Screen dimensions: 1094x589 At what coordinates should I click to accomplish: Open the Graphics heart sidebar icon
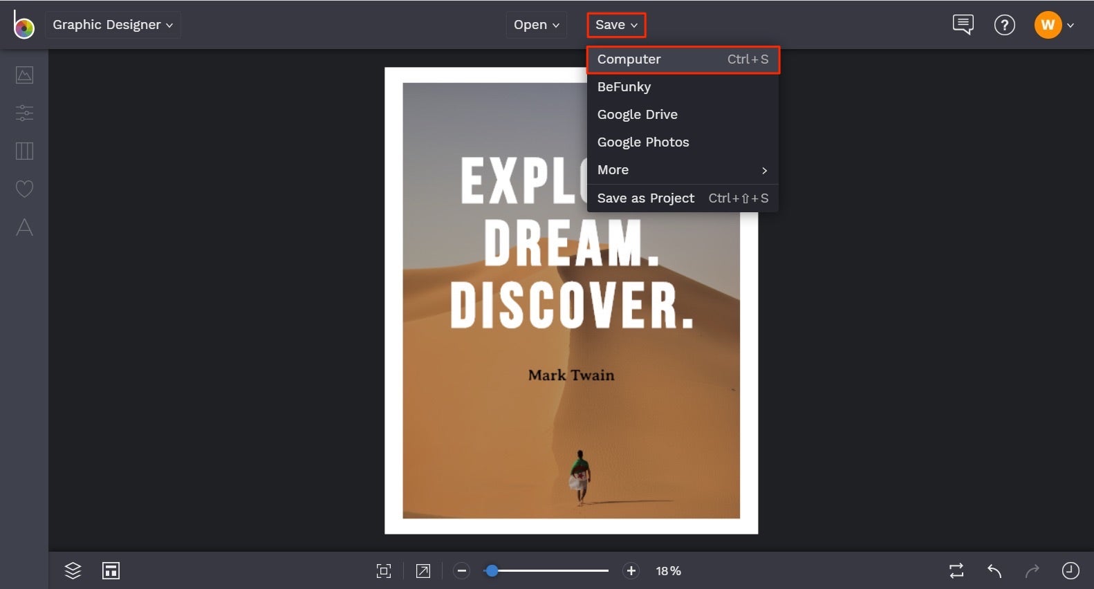(24, 189)
